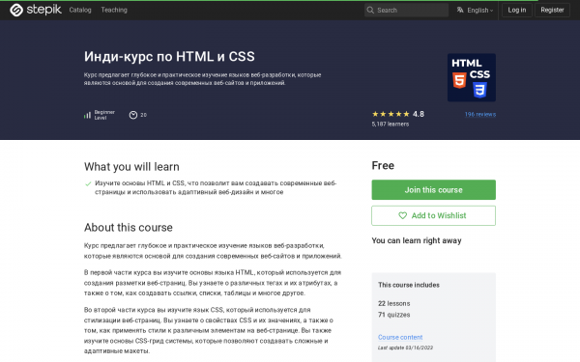Click the 4.8 rating value
Screen dimensions: 580x362
coord(419,114)
